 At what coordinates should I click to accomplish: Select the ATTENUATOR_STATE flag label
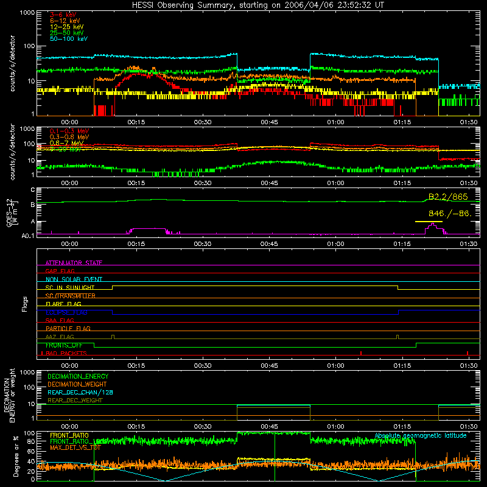tap(74, 263)
